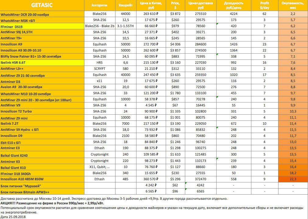Screen dimensions: 308x219
Task: Select the "AntMiner L3++" row name
Action: tap(42, 69)
